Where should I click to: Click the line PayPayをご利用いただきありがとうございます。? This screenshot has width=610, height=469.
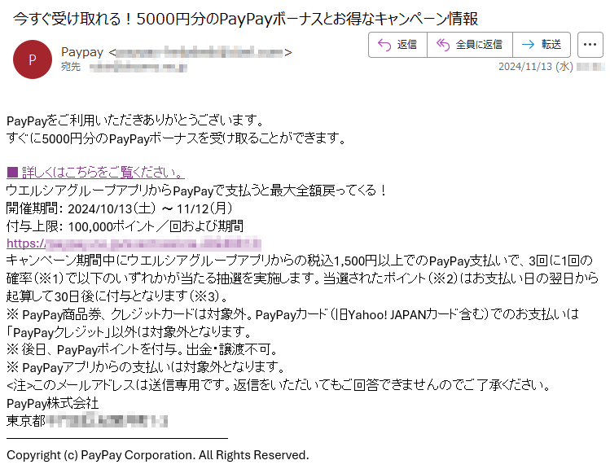[x=135, y=121]
